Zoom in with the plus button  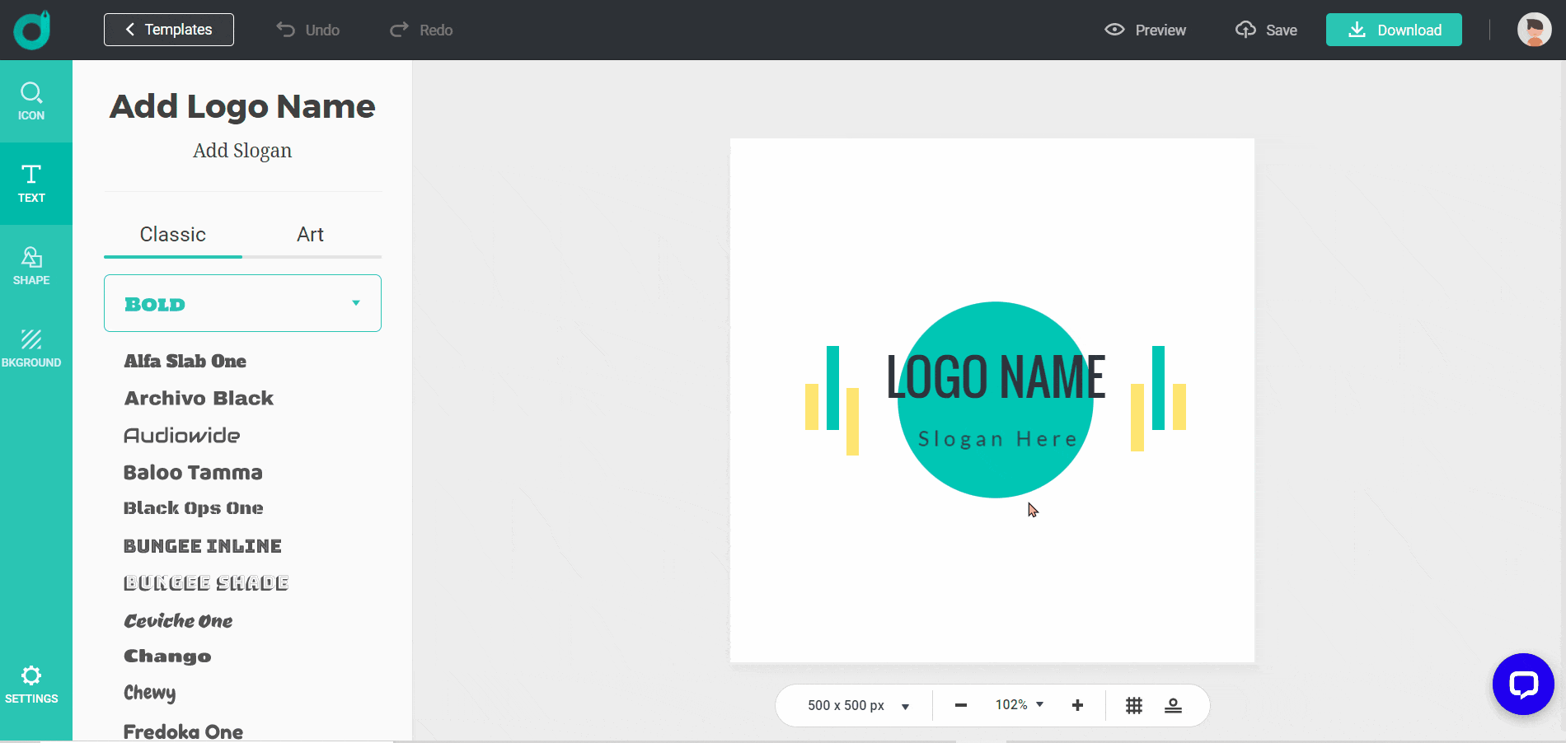point(1077,705)
